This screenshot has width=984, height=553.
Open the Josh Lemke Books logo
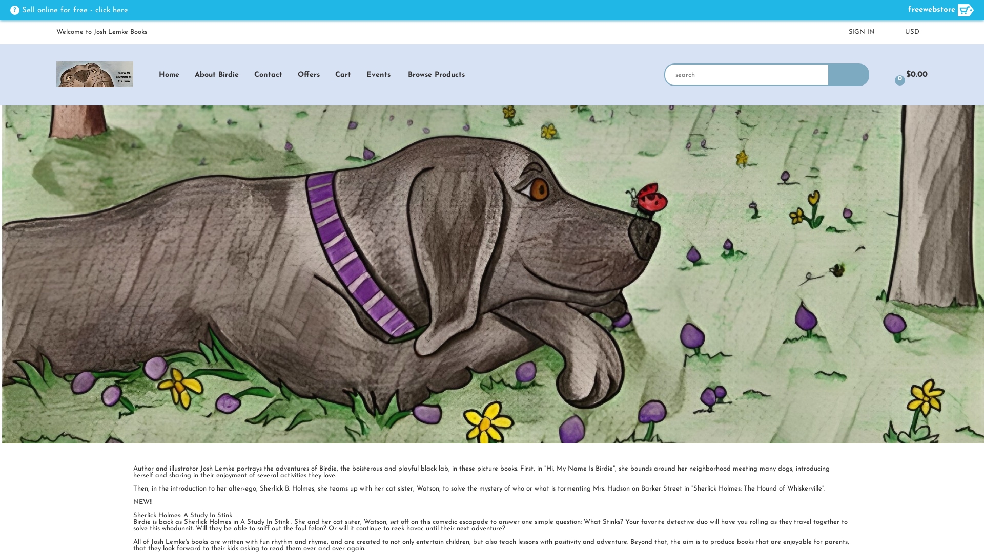point(95,74)
